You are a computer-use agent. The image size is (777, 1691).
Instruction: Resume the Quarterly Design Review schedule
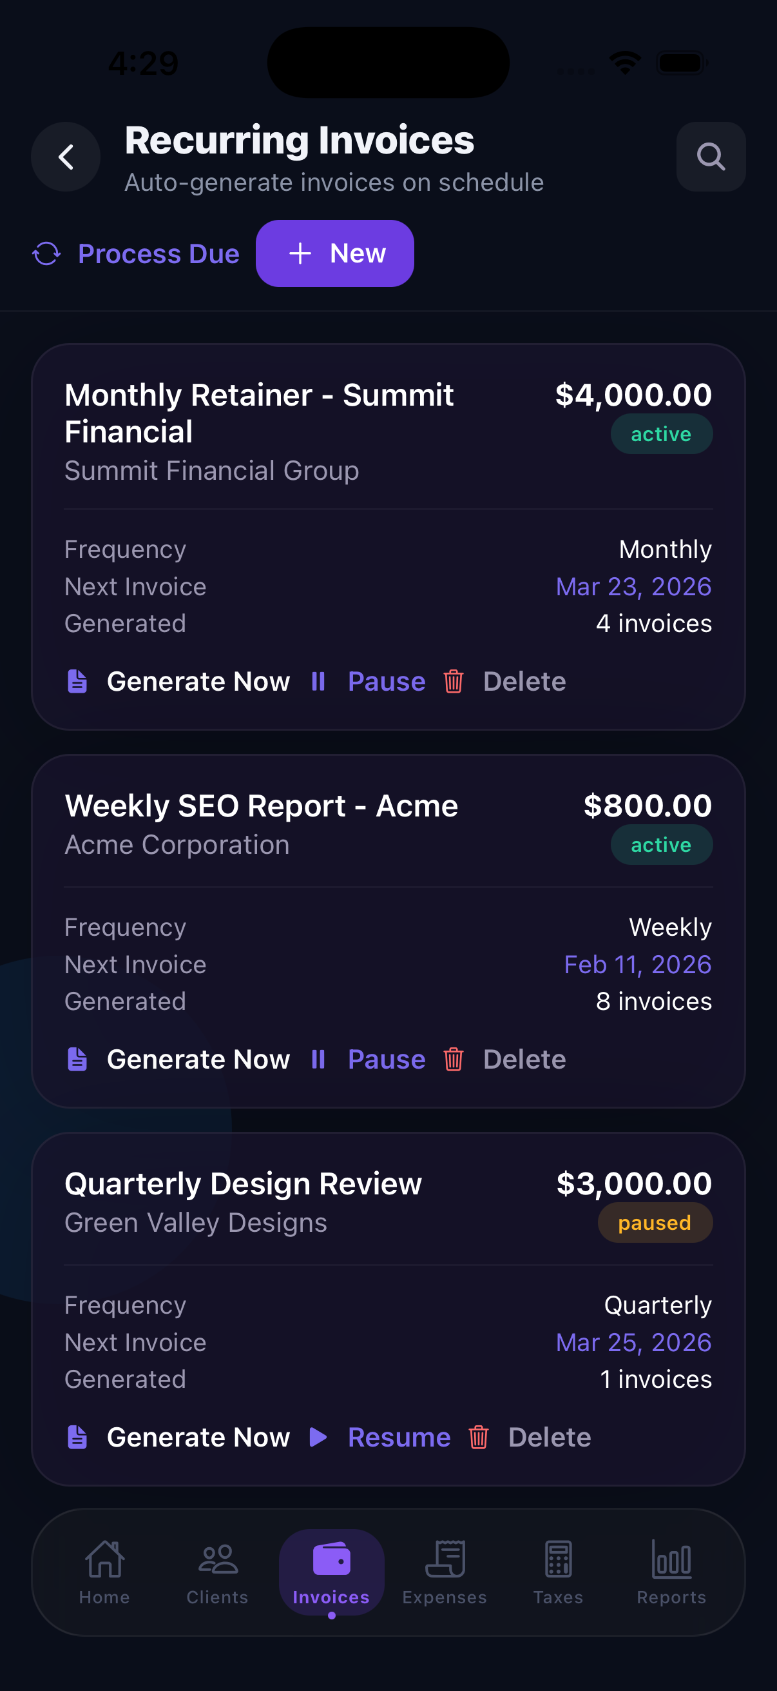tap(399, 1437)
